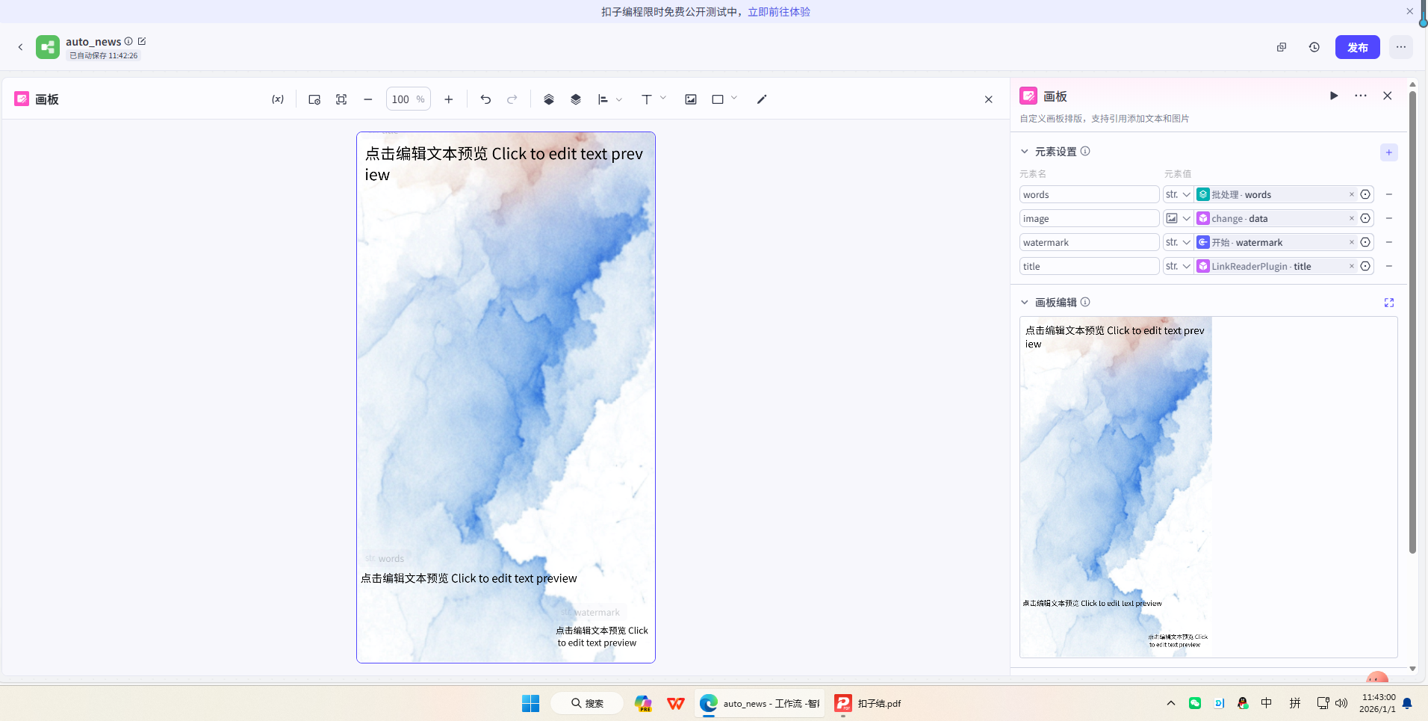Open the layers stack icon in toolbar
This screenshot has width=1428, height=721.
pyautogui.click(x=576, y=99)
